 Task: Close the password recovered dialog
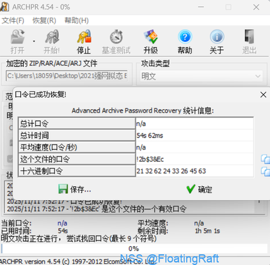click(263, 95)
